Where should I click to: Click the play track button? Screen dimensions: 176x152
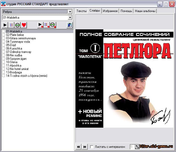click(x=5, y=25)
